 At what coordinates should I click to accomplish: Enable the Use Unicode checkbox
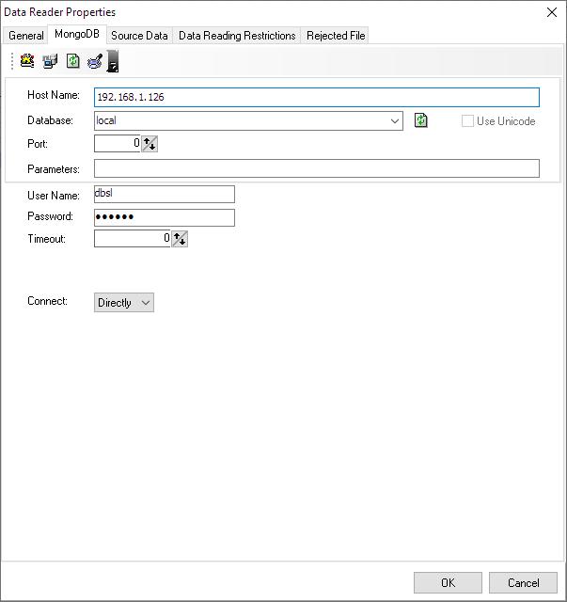pos(467,121)
